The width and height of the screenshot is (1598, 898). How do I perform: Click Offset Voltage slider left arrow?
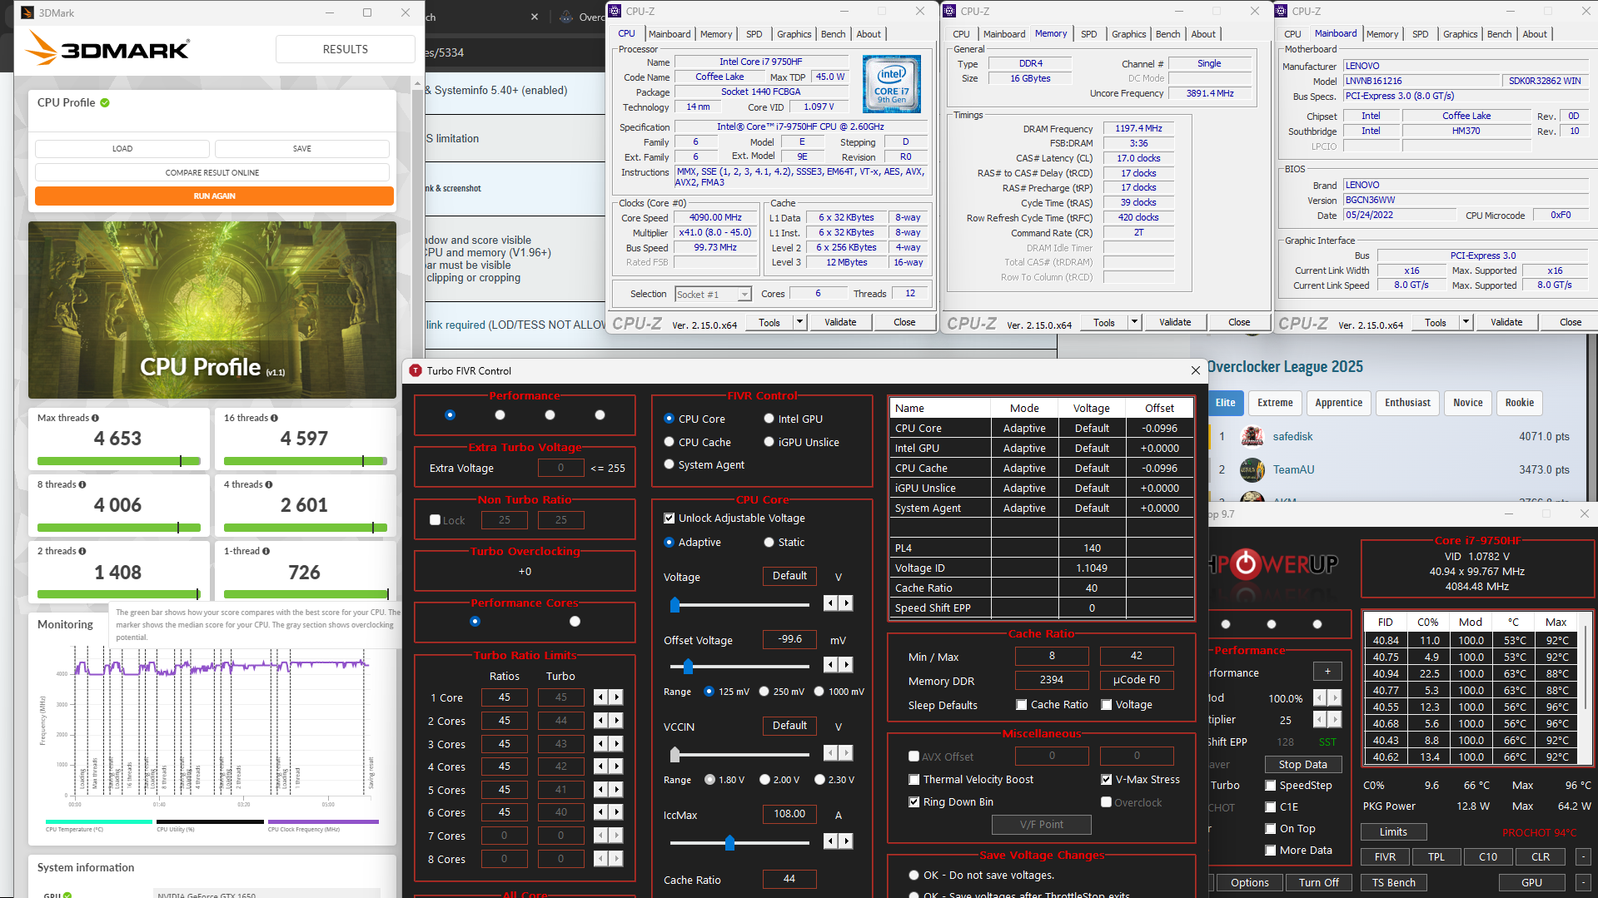coord(830,665)
